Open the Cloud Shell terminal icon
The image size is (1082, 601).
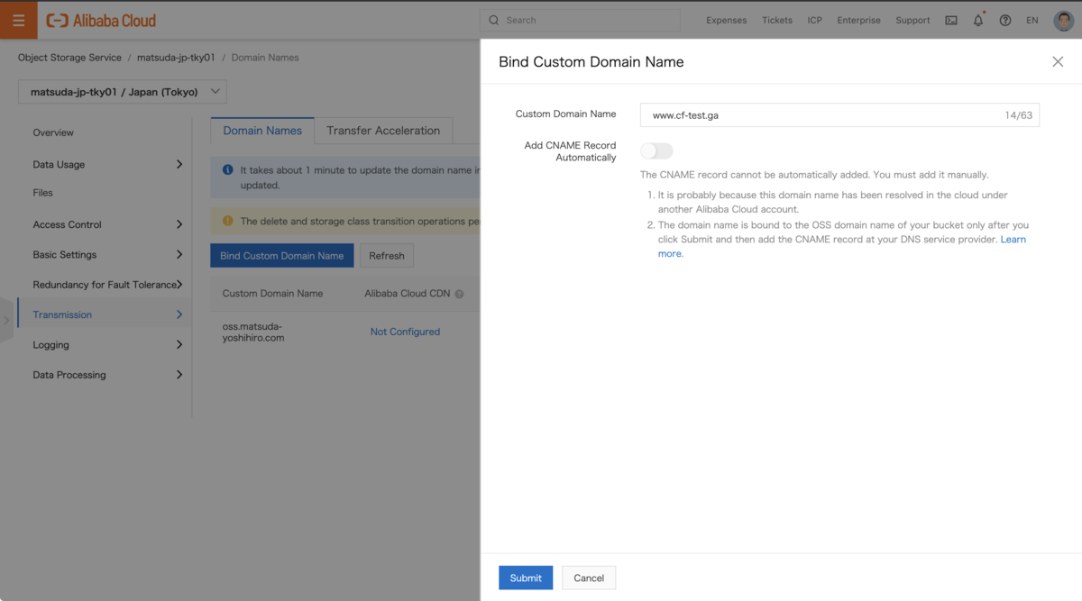(951, 20)
